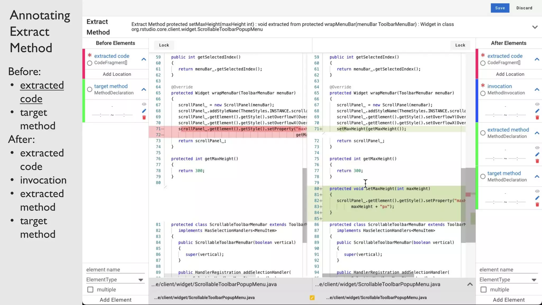This screenshot has width=542, height=305.
Task: Select Before extracted code radio button
Action: [90, 63]
